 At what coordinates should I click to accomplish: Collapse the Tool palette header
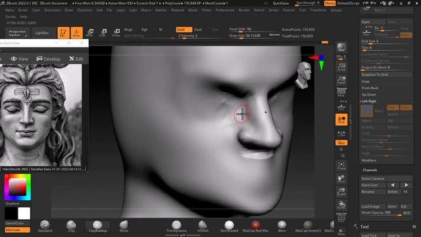point(364,226)
